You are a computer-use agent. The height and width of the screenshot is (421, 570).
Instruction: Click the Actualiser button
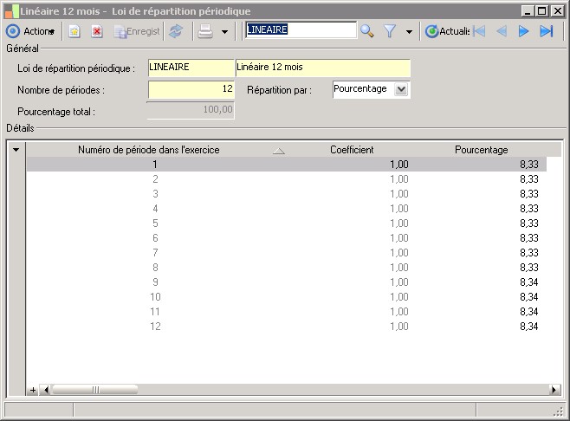[446, 31]
